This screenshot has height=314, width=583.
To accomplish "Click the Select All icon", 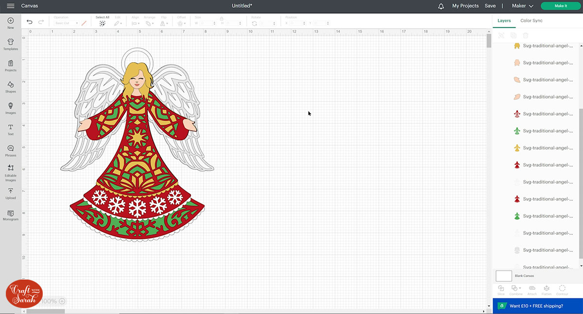I will 103,23.
